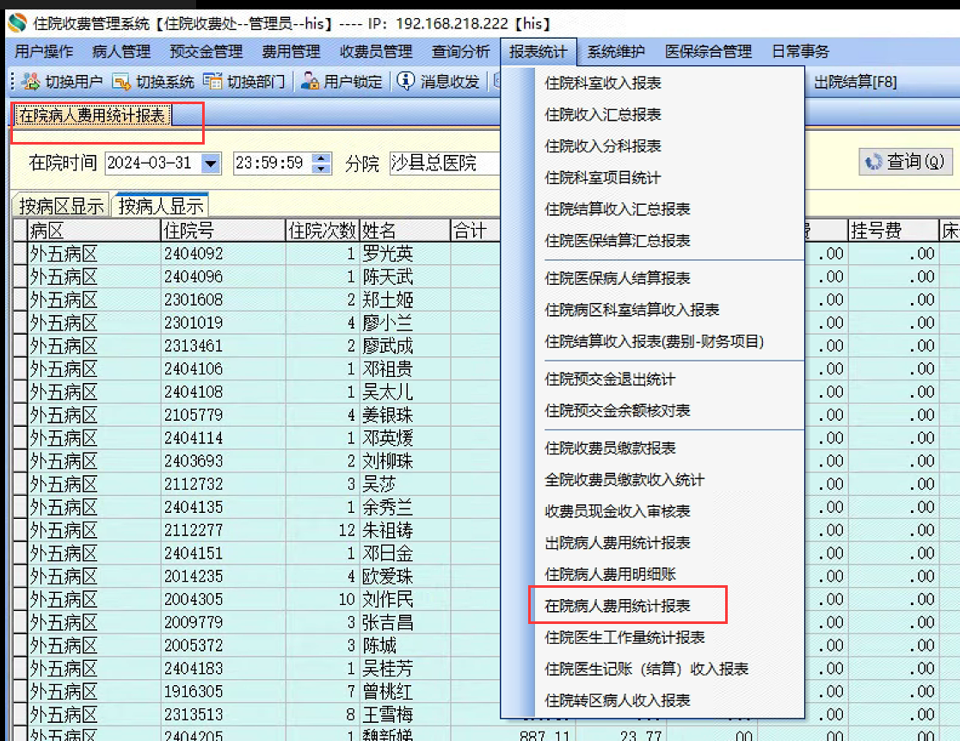Open the 费用管理 menu
Screen dimensions: 960x741
tap(291, 52)
